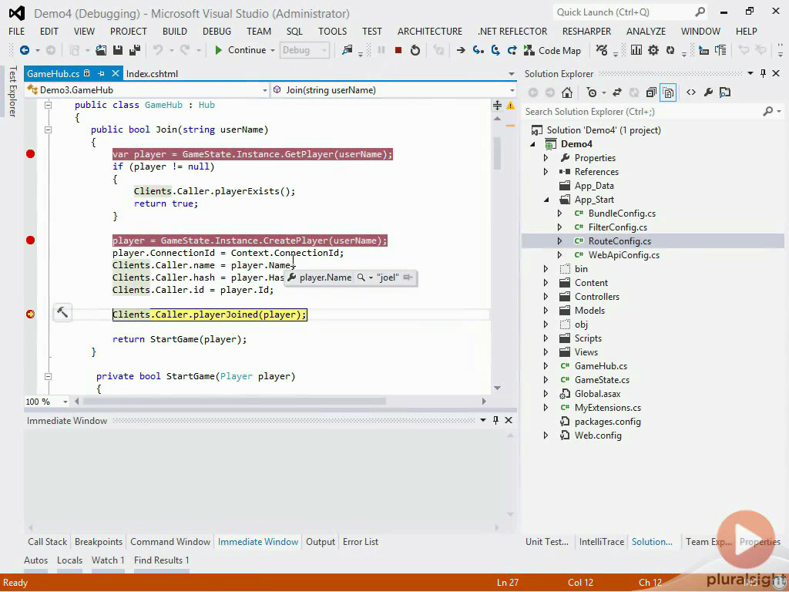Image resolution: width=789 pixels, height=592 pixels.
Task: Click the Preview Selected Items icon
Action: click(x=725, y=92)
